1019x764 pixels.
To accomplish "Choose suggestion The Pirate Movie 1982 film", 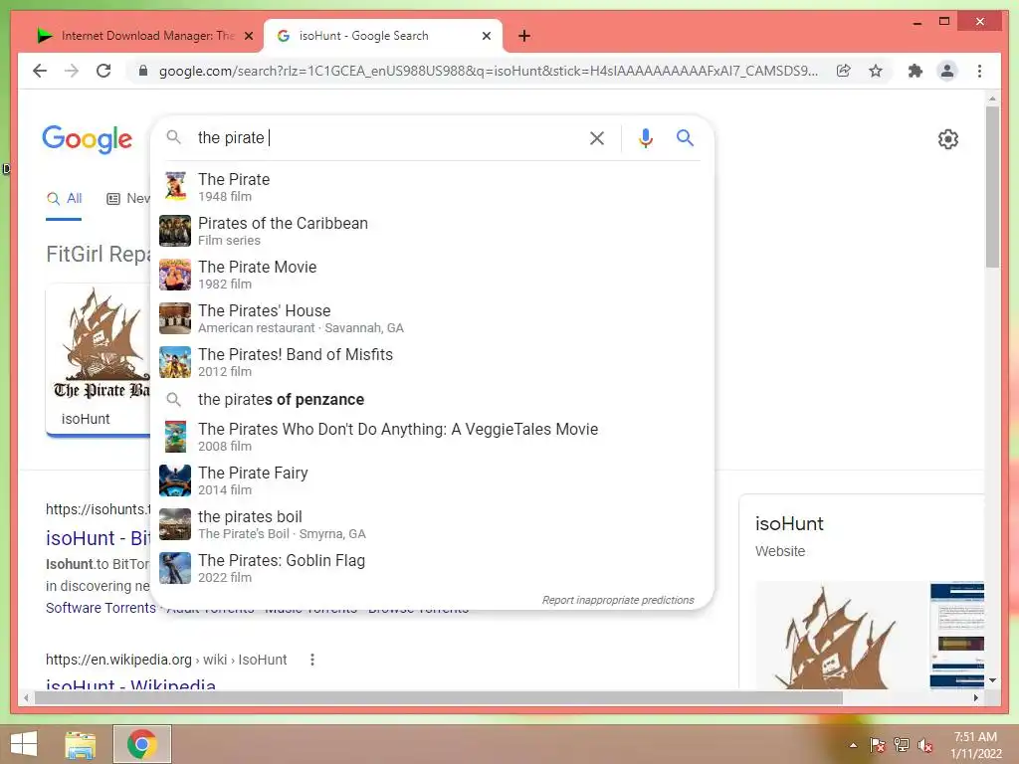I will tap(432, 275).
